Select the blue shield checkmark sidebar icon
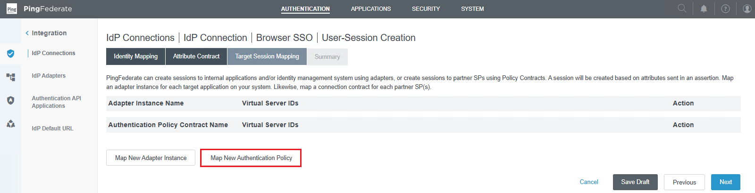 point(10,54)
